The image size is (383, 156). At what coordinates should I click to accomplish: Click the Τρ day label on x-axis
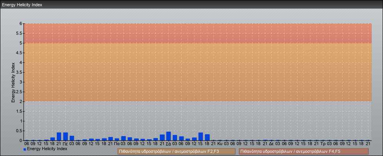pos(323,144)
